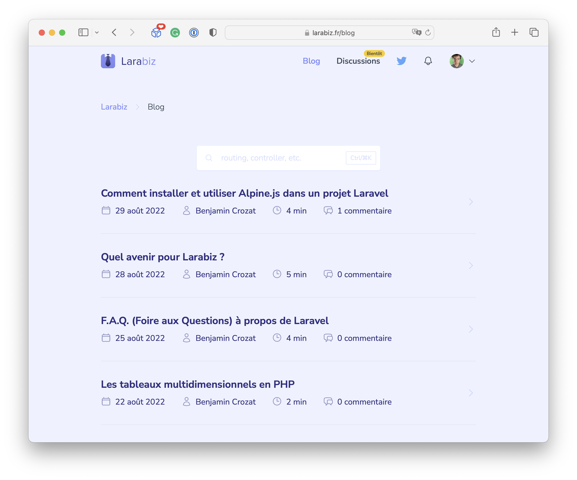This screenshot has width=577, height=480.
Task: Go to the Larabiz breadcrumb link
Action: pyautogui.click(x=114, y=107)
